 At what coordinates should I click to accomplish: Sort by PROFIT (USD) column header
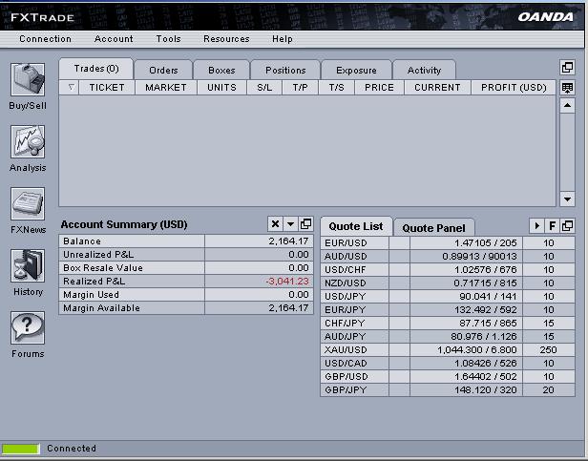514,88
